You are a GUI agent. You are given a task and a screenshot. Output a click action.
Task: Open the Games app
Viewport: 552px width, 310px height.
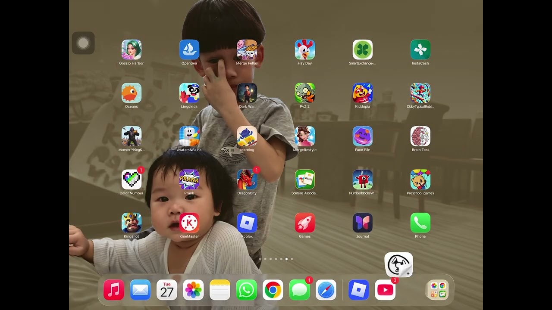tap(305, 223)
